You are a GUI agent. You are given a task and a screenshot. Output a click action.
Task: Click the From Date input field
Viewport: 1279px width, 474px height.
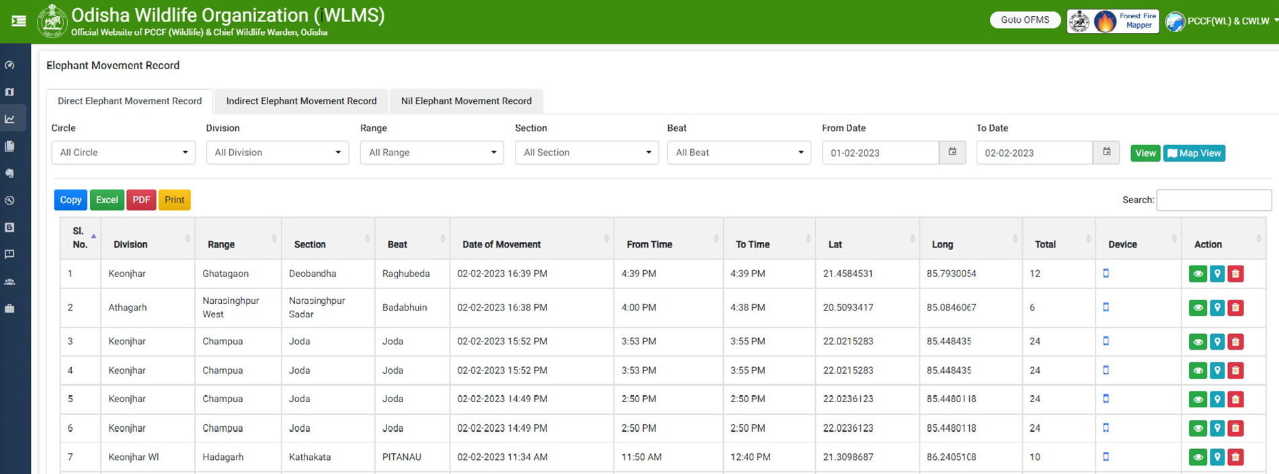point(880,153)
